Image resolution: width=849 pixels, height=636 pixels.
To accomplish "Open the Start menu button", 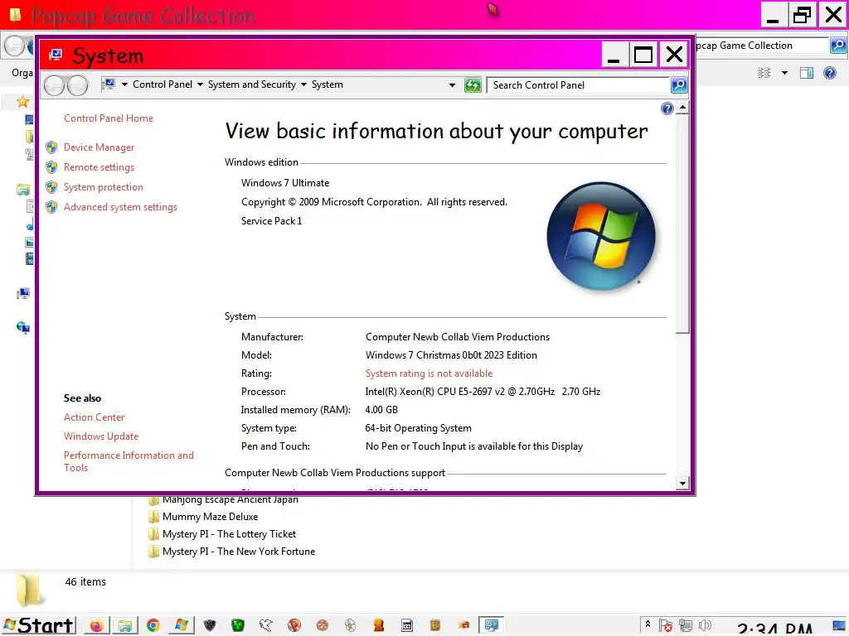I will 38,626.
